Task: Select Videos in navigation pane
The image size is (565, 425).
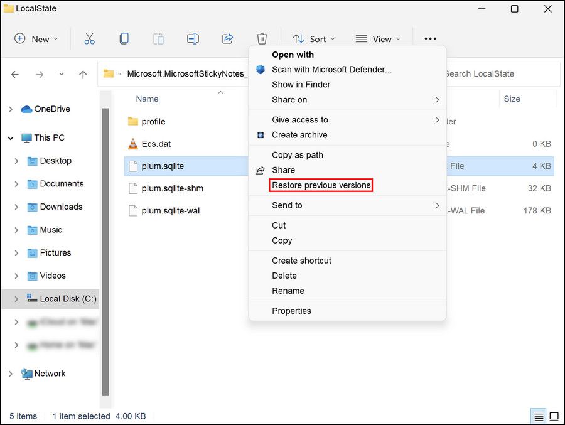Action: (53, 276)
